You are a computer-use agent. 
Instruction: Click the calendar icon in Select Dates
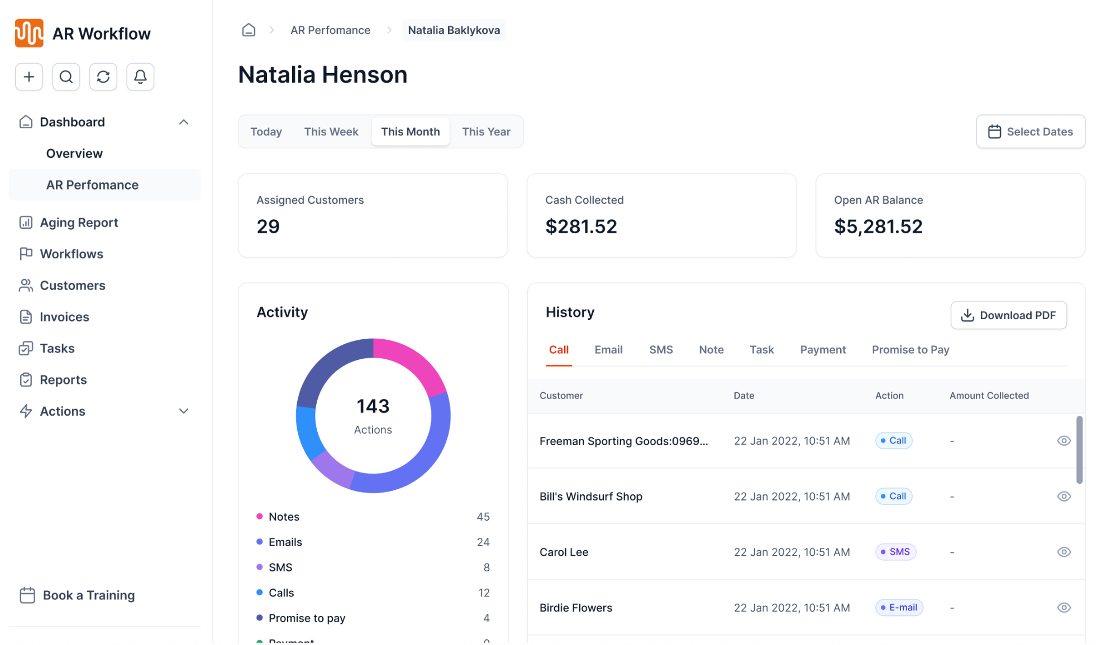[x=994, y=132]
